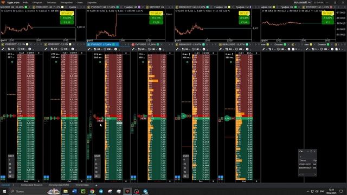Expand the РЕАЛЬНЫЙ account mode dropdown
The width and height of the screenshot is (347, 195).
(x=302, y=2)
